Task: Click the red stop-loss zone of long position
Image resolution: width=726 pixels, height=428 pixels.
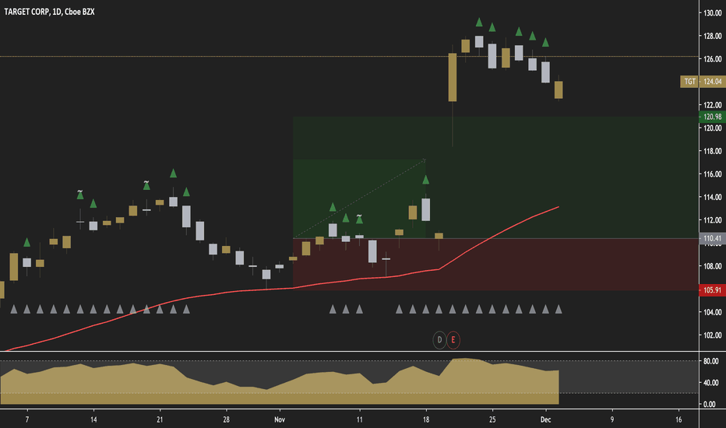Action: pyautogui.click(x=495, y=265)
